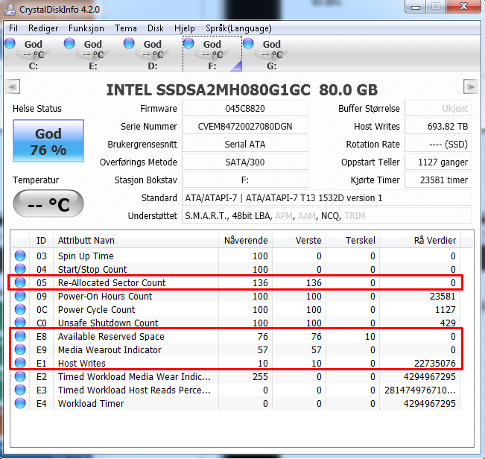Open the Rediger menu
This screenshot has height=459, width=485.
(43, 28)
